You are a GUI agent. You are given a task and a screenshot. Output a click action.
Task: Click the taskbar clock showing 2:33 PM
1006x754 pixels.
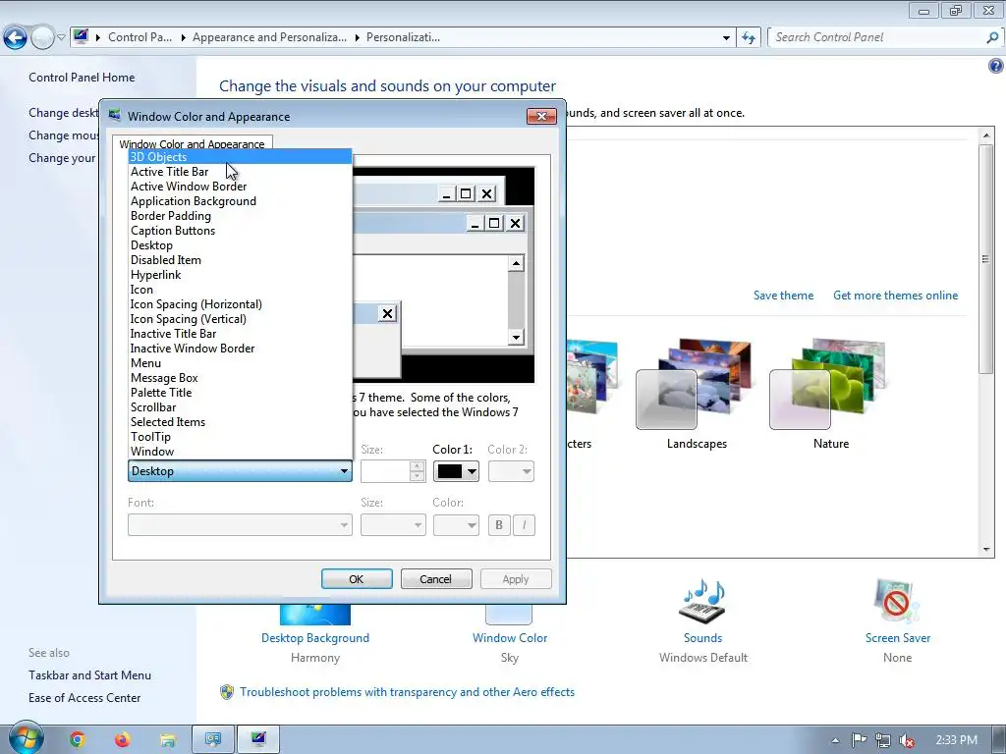pyautogui.click(x=957, y=740)
